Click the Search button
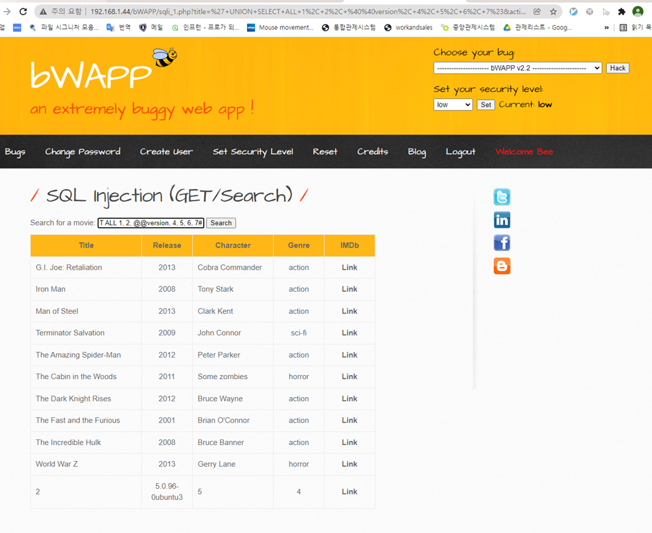The height and width of the screenshot is (533, 652). point(221,223)
